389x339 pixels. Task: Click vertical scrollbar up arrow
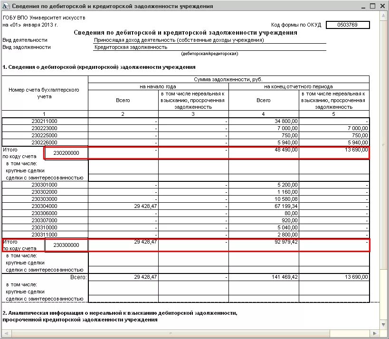pyautogui.click(x=384, y=16)
